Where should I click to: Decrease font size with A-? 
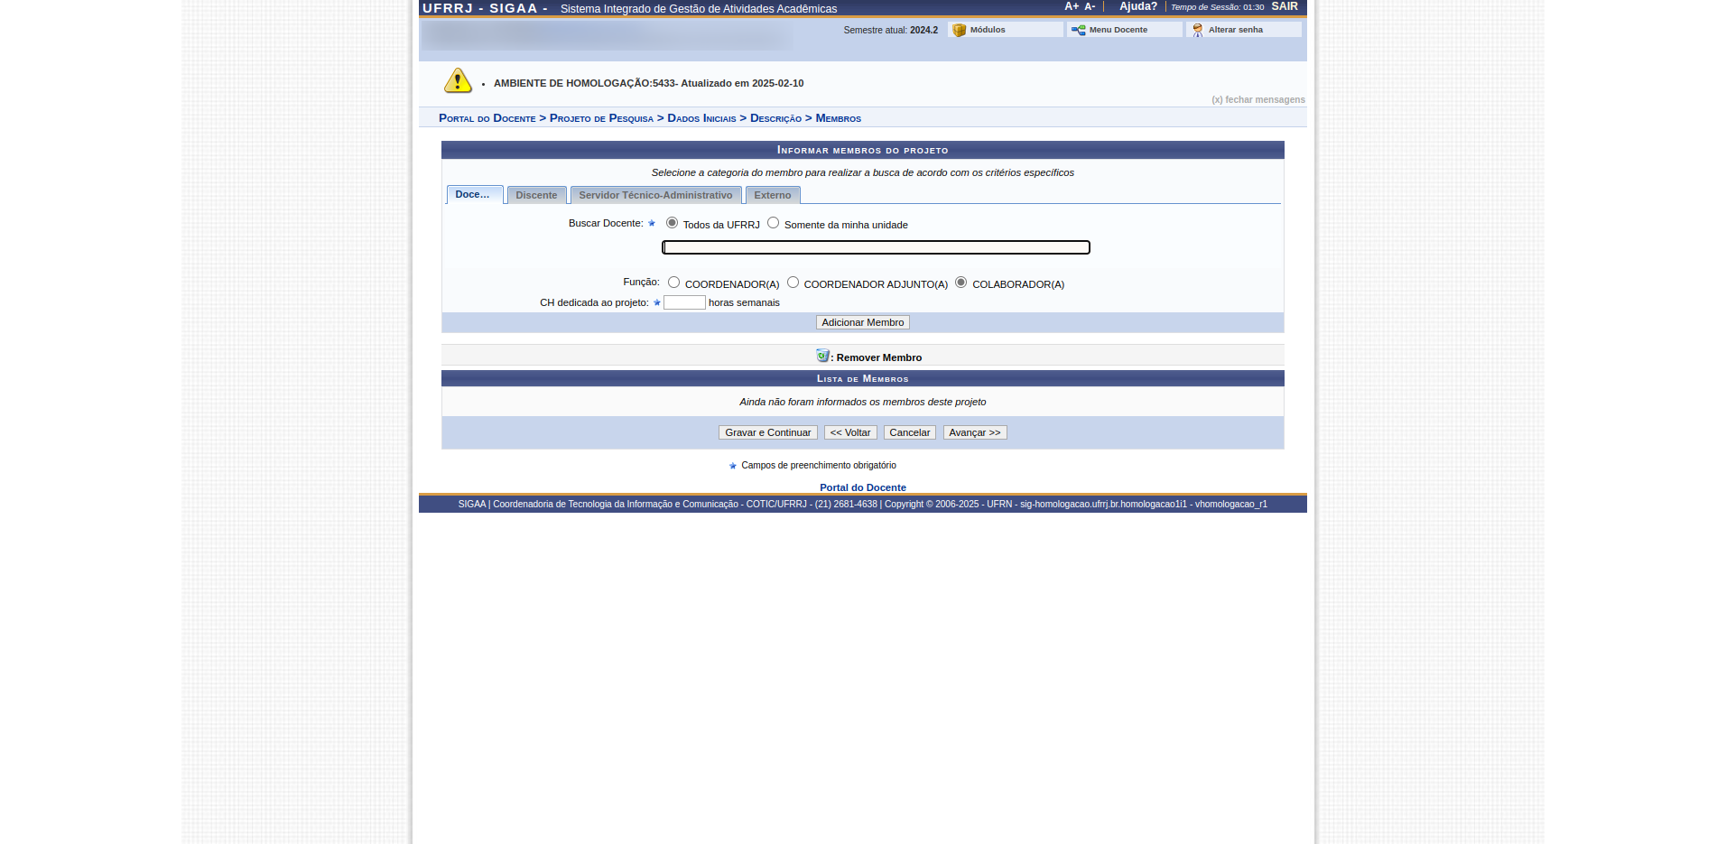click(x=1090, y=6)
